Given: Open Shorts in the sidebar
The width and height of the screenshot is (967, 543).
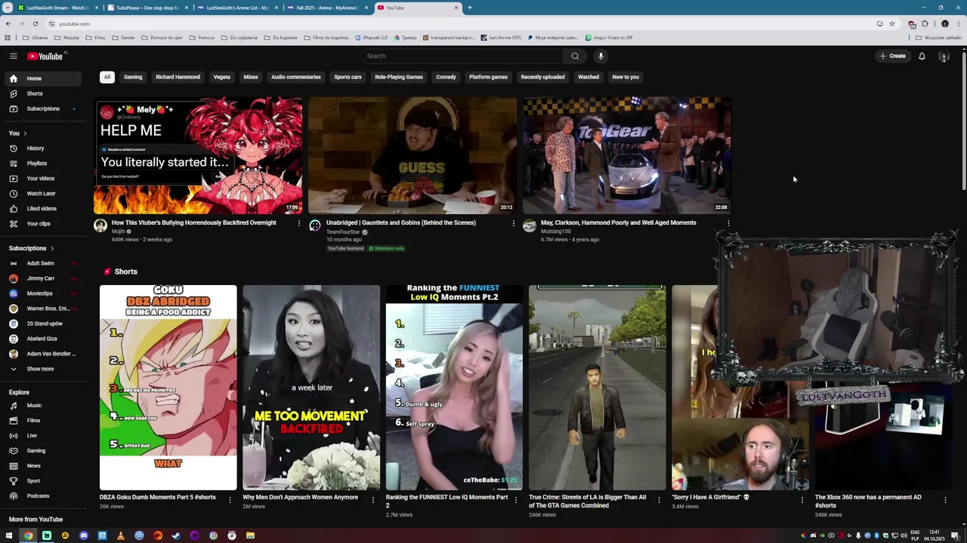Looking at the screenshot, I should pos(44,94).
